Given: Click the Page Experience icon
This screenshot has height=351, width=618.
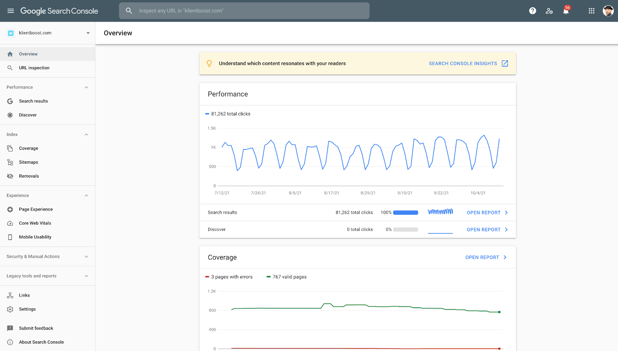Looking at the screenshot, I should coord(10,209).
